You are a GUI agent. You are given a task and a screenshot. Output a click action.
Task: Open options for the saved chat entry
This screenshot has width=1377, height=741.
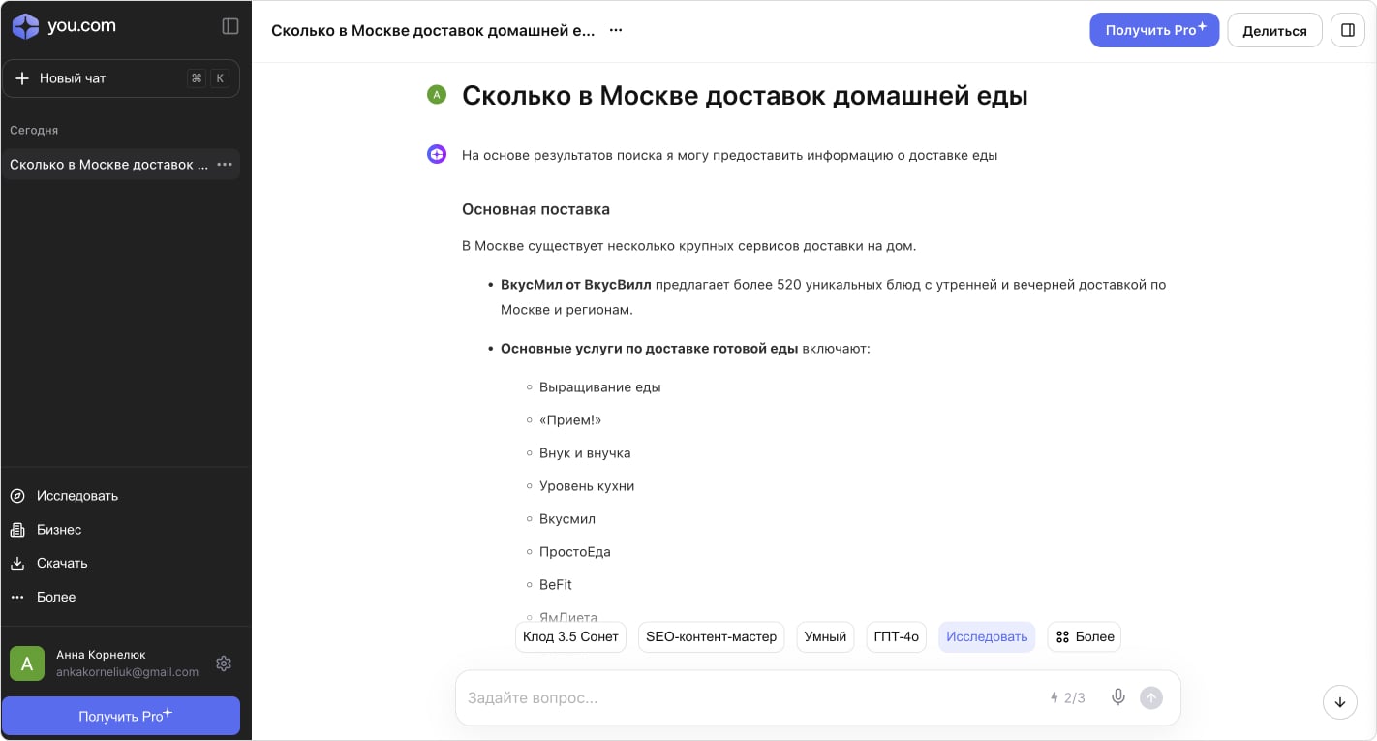point(225,164)
